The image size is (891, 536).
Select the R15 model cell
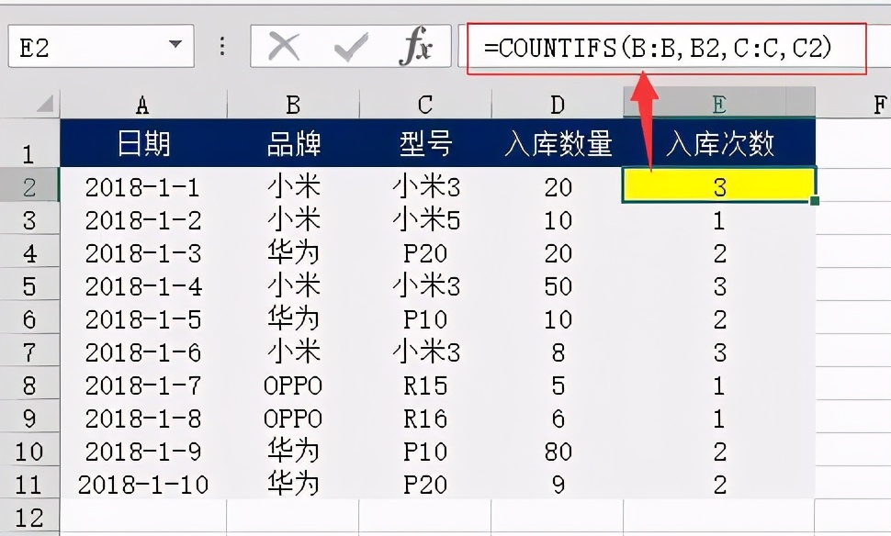tap(425, 385)
